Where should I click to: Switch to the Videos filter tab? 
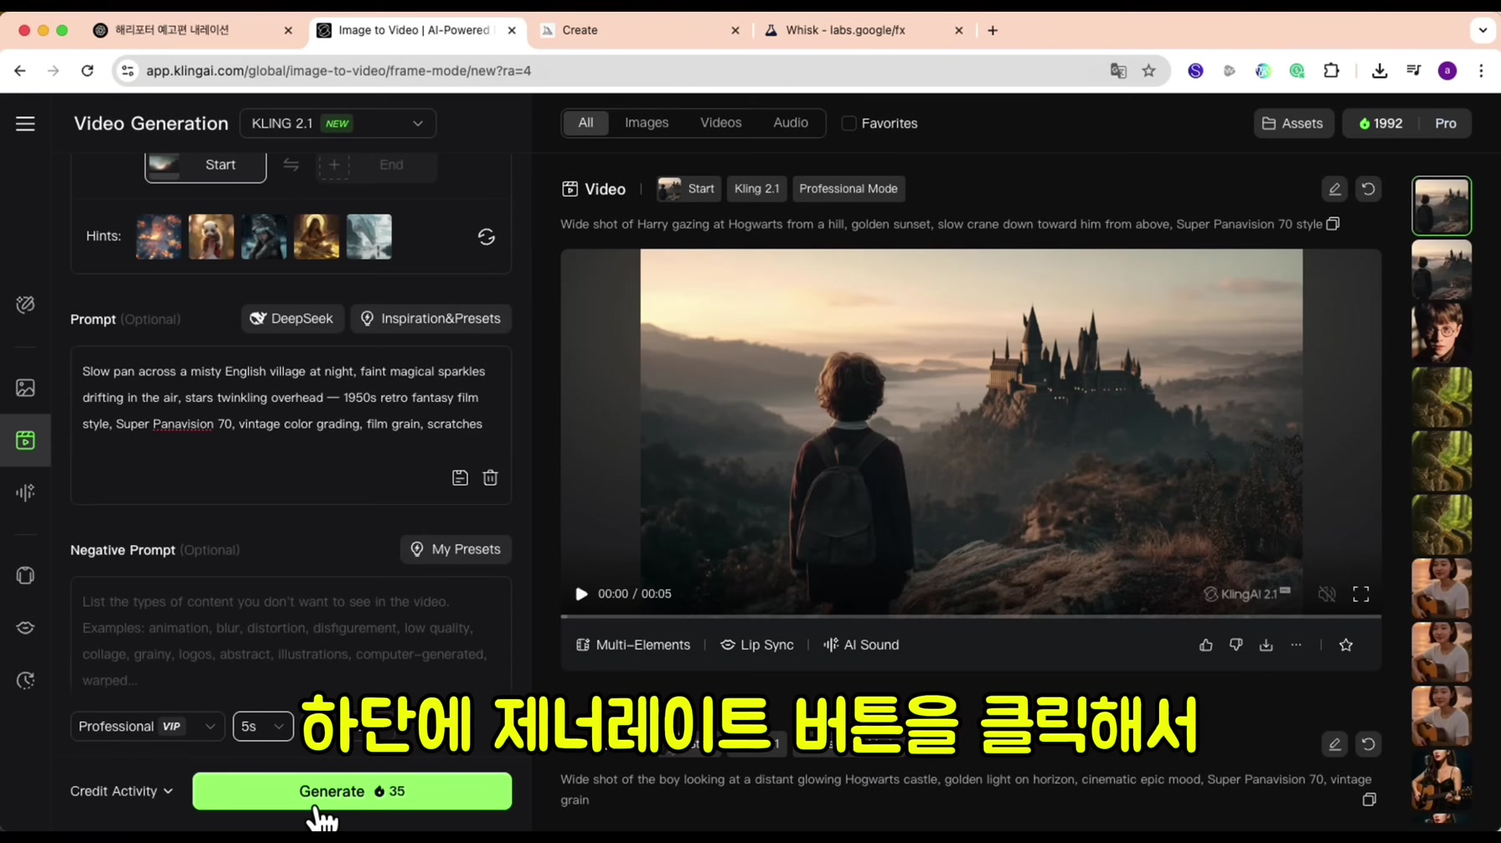tap(720, 123)
